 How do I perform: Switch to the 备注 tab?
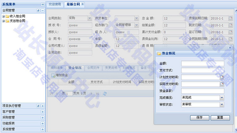[x=143, y=68]
